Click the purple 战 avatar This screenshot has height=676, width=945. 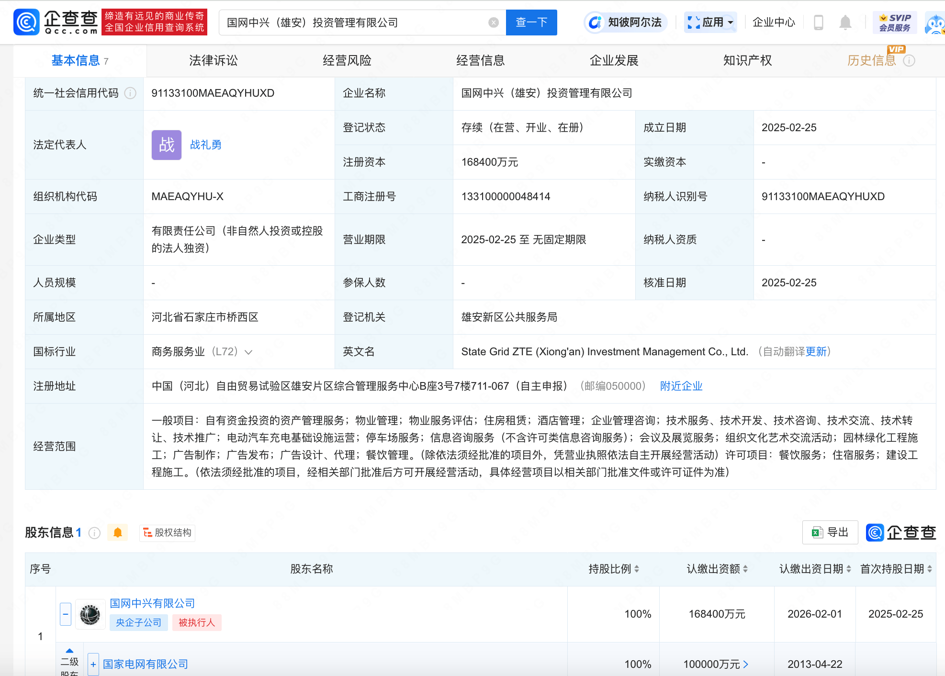(x=167, y=145)
